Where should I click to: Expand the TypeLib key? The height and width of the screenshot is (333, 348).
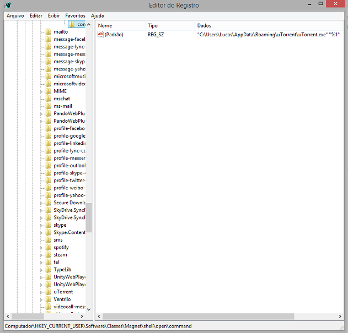tap(41, 270)
